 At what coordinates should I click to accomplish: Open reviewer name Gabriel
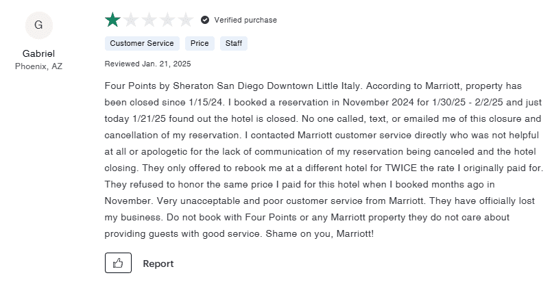pyautogui.click(x=38, y=53)
